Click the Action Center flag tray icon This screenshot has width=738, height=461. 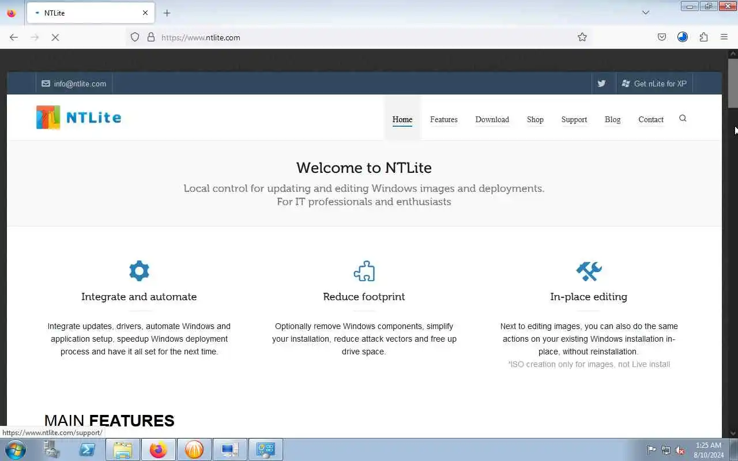point(652,450)
